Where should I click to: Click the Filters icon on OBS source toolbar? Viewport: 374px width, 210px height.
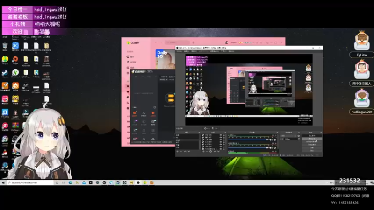pyautogui.click(x=213, y=128)
